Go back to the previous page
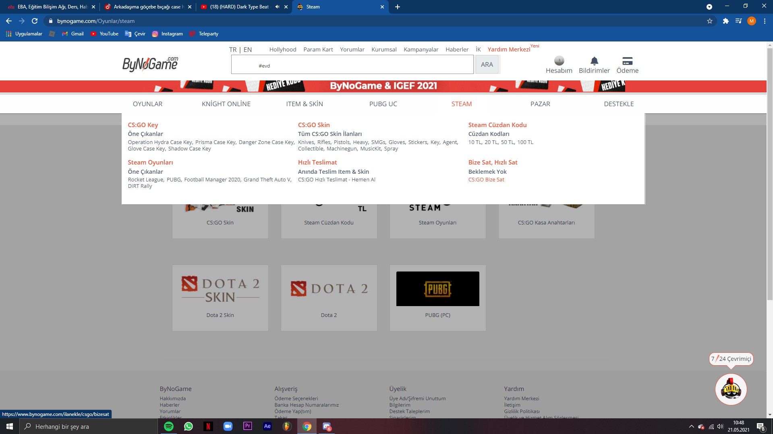The image size is (773, 434). point(9,21)
